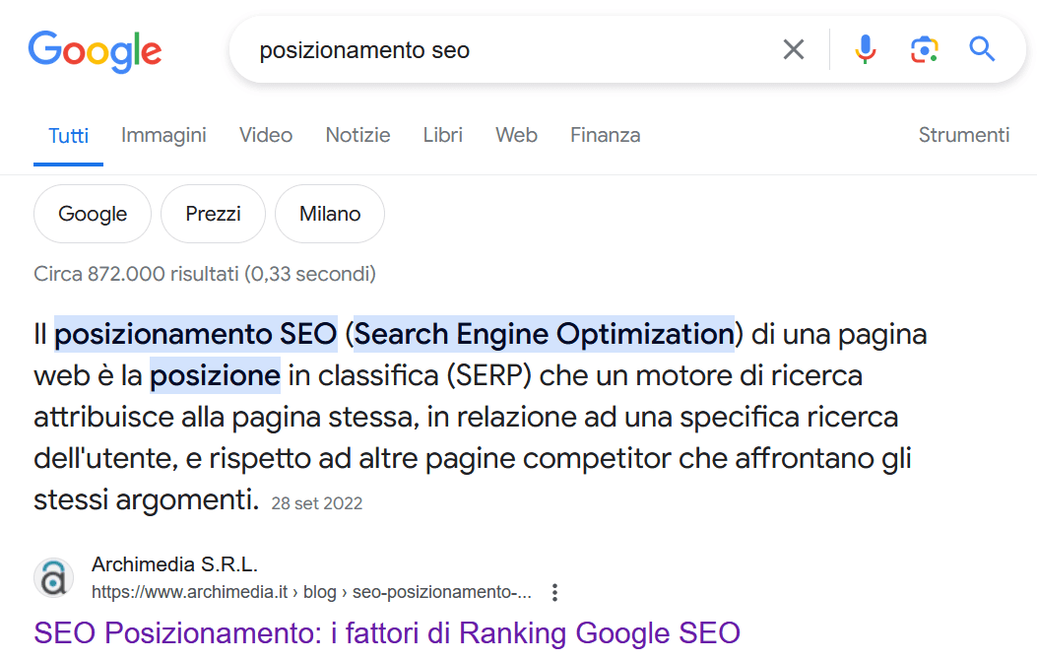
Task: Select the highlighted 'posizionamento SEO' snippet text
Action: click(x=194, y=334)
